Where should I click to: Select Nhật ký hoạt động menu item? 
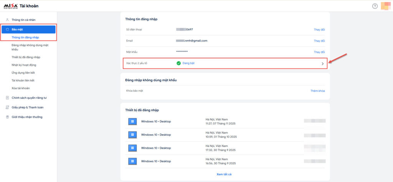click(x=24, y=65)
